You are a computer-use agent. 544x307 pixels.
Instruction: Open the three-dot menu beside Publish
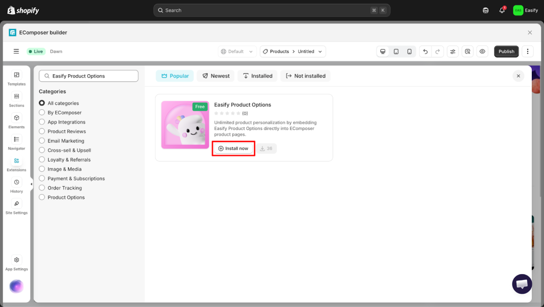(528, 51)
